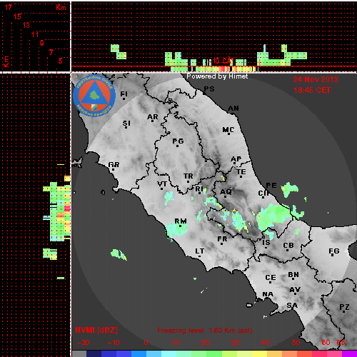Viewport: 357px width, 357px height.
Task: Click the BN city label
Action: coord(293,275)
